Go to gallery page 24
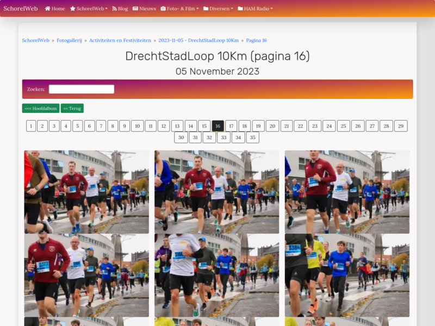Image resolution: width=435 pixels, height=326 pixels. click(x=329, y=126)
